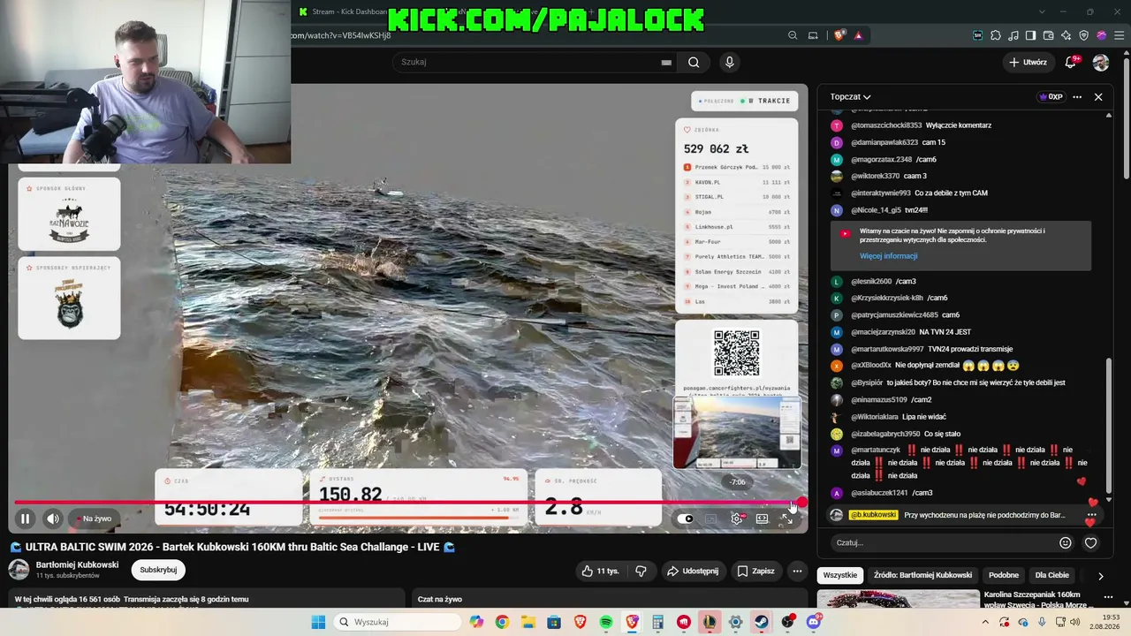Send a heart reaction in chat
Screen dimensions: 1131x636
coord(1090,542)
